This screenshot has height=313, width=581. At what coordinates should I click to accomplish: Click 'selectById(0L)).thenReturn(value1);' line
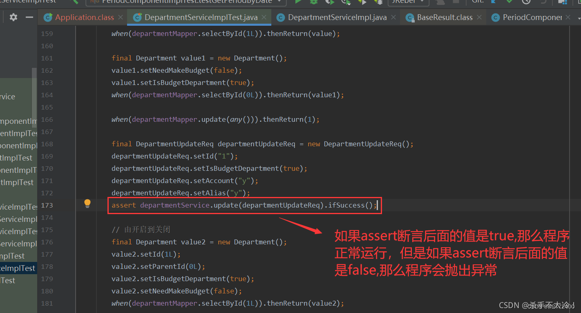pos(228,95)
